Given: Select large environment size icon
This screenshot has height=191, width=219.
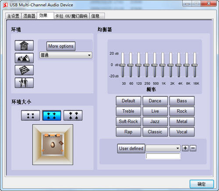Looking at the screenshot, I should [73, 115].
